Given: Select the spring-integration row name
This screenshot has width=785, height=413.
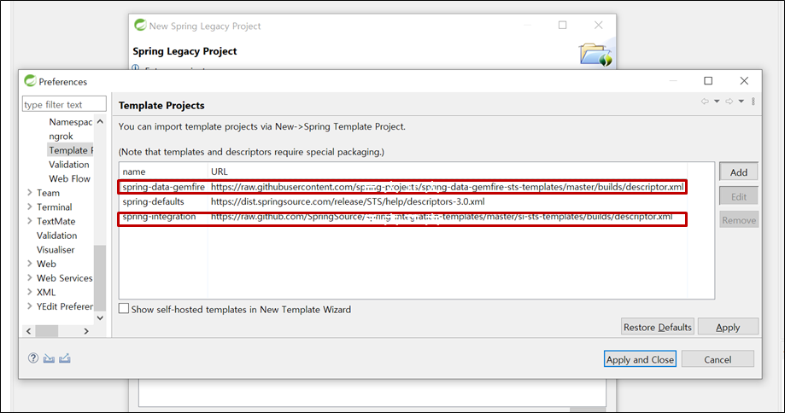Looking at the screenshot, I should click(x=159, y=217).
